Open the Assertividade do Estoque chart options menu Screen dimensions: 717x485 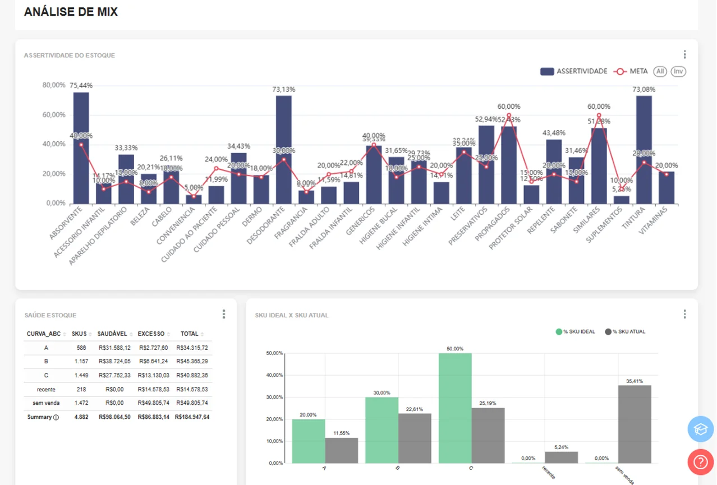coord(684,54)
